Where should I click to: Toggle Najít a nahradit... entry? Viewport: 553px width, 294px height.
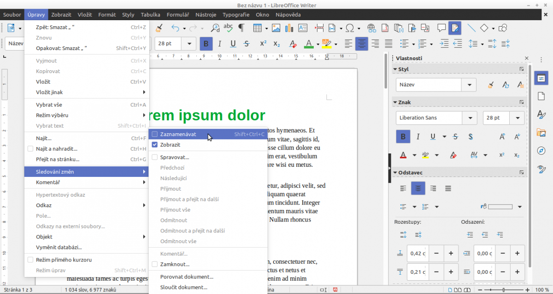coord(87,149)
